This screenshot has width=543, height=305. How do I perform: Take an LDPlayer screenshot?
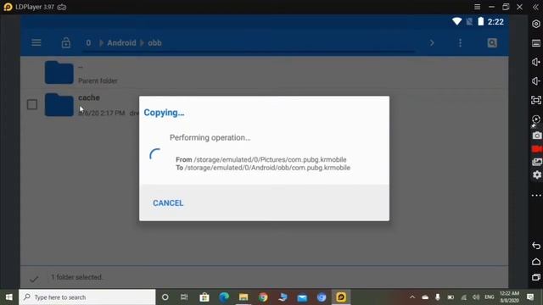point(537,136)
